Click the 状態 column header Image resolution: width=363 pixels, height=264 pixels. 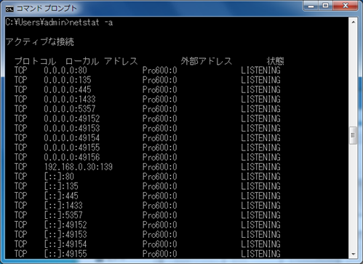pos(275,61)
